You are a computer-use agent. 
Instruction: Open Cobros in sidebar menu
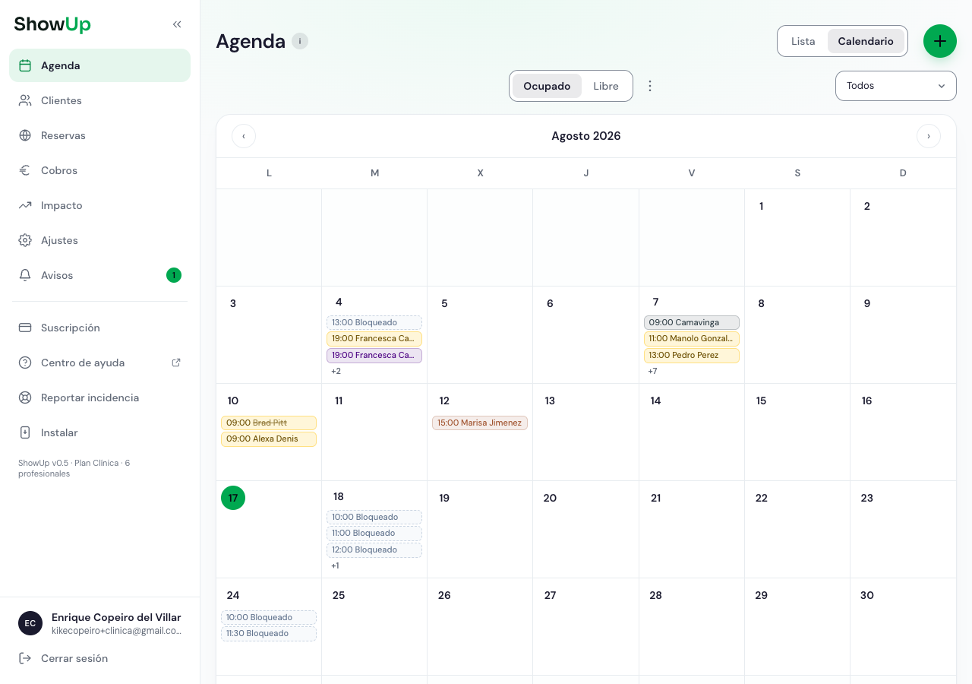(x=99, y=170)
